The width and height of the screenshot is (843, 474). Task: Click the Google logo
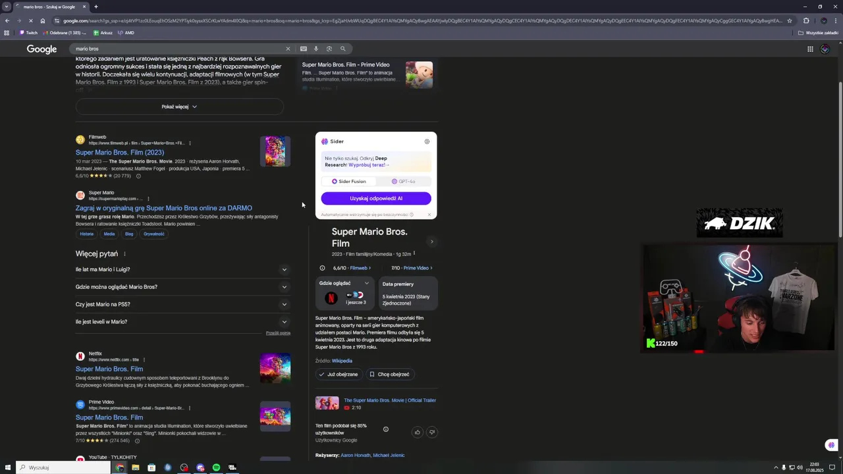click(41, 49)
